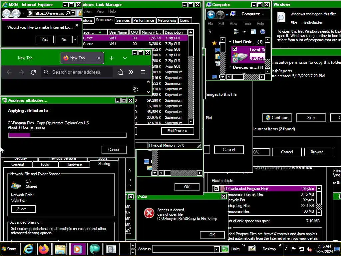Open Windows Explorer from the taskbar
The image size is (341, 256).
(x=61, y=249)
